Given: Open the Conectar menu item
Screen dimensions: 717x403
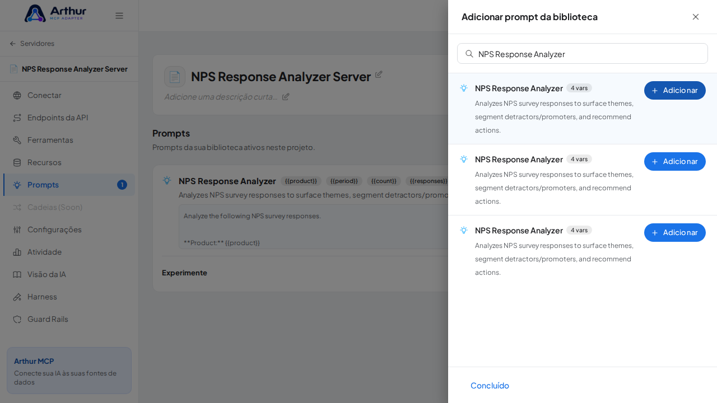Looking at the screenshot, I should point(69,95).
